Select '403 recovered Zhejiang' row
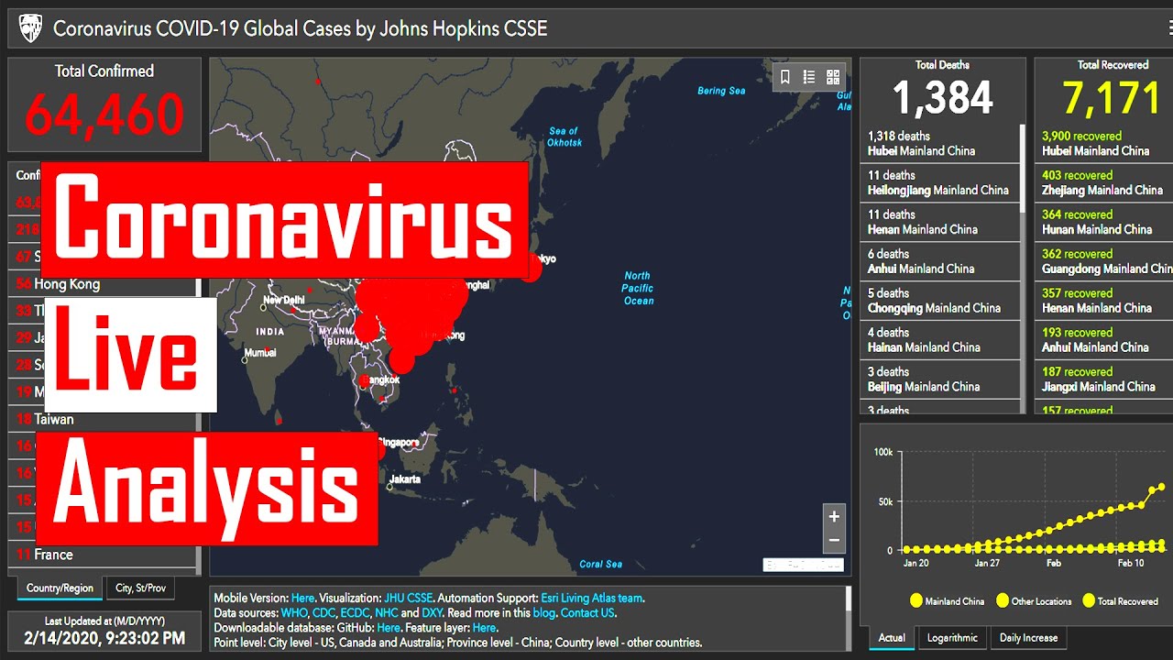The height and width of the screenshot is (660, 1173). point(1104,182)
